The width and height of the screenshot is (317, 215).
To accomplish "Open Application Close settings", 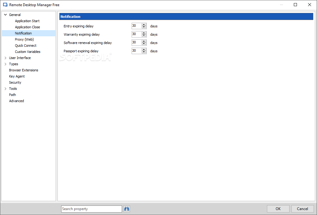I will (x=27, y=27).
